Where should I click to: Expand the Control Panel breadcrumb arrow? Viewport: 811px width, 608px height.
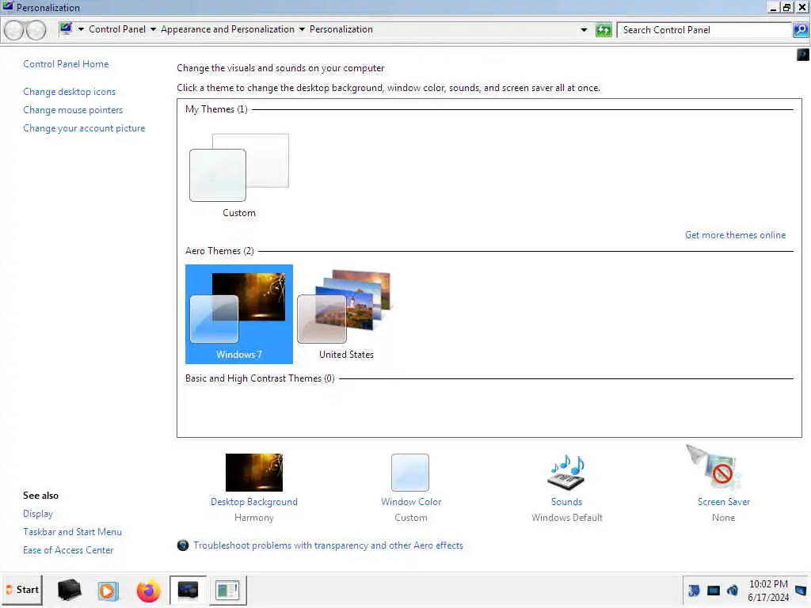[153, 29]
